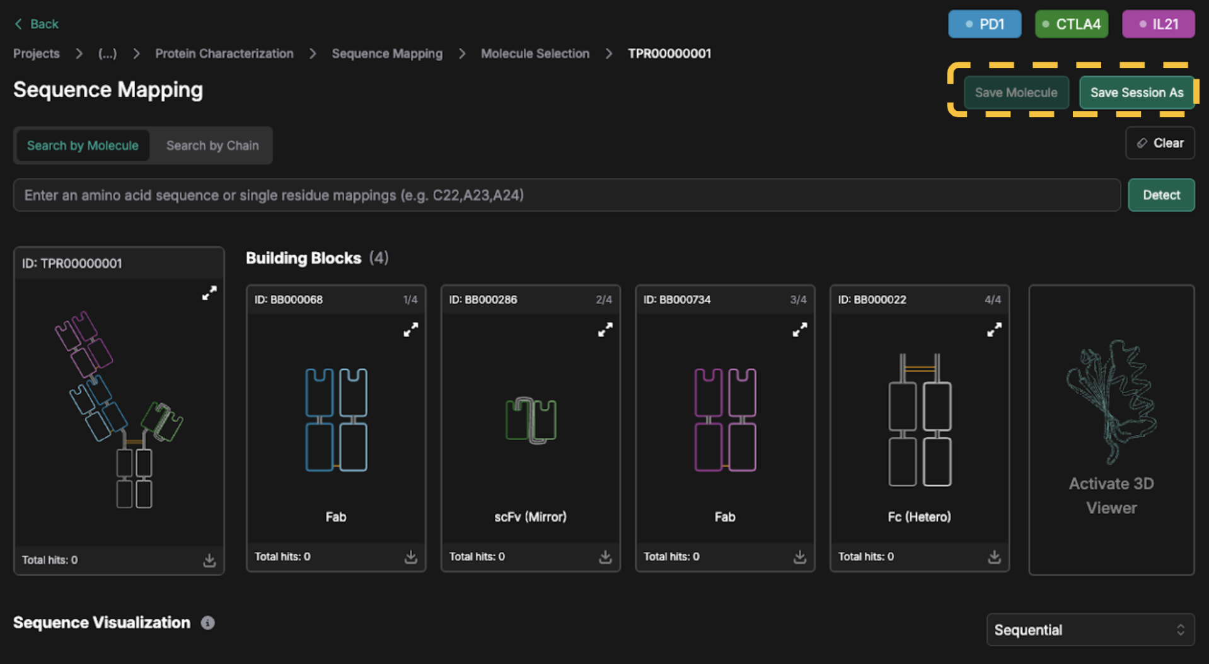
Task: Toggle the PD1 target tag
Action: [x=985, y=24]
